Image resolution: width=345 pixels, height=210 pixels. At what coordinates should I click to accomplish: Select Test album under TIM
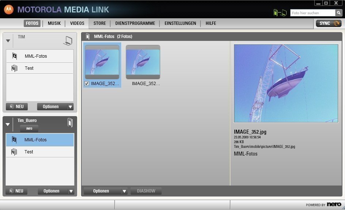pyautogui.click(x=40, y=68)
